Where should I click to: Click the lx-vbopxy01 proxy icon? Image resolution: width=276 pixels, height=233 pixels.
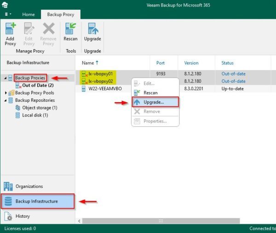tap(85, 74)
